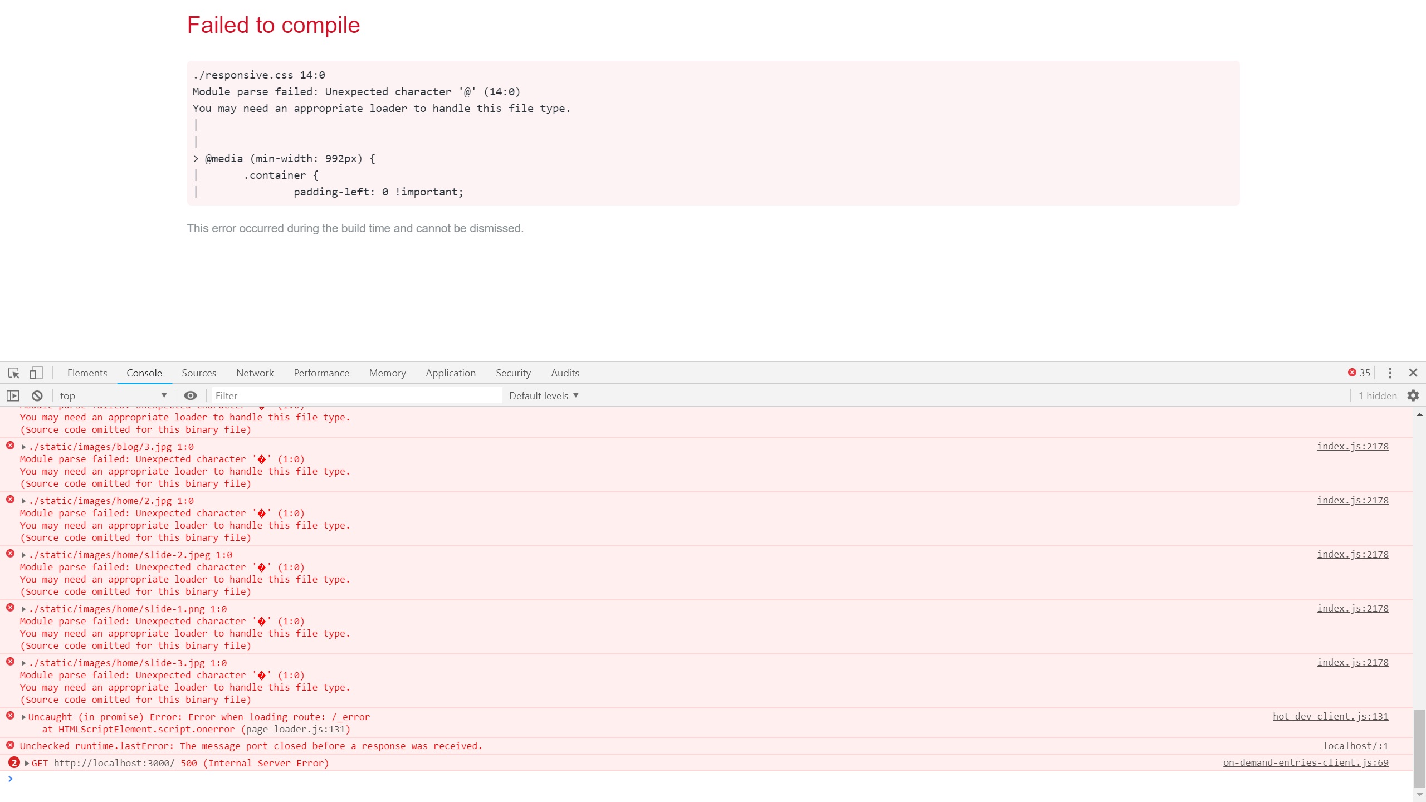Create a live expression with the eye icon
The image size is (1426, 802).
(190, 395)
